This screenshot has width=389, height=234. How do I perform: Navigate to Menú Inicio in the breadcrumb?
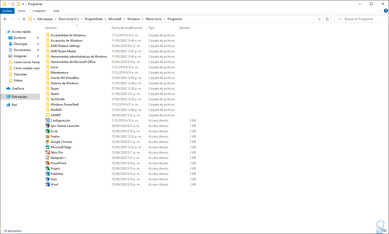click(154, 19)
